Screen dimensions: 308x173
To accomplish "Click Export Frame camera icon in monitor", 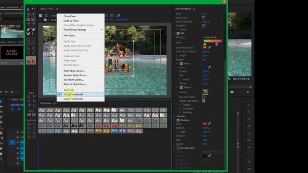I will [232, 92].
